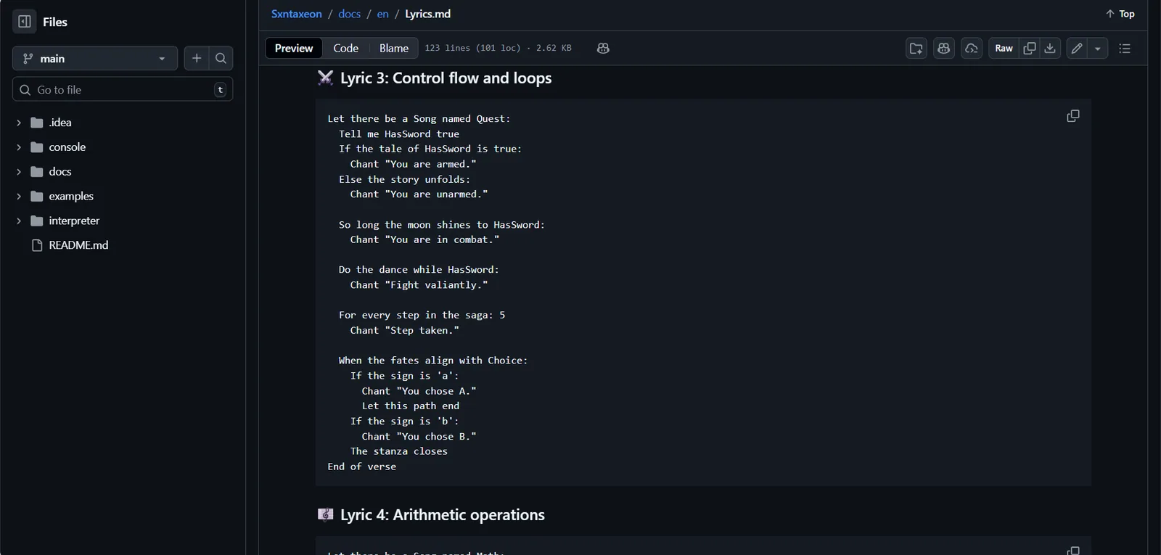Image resolution: width=1161 pixels, height=555 pixels.
Task: Expand the examples folder chevron
Action: pyautogui.click(x=19, y=197)
